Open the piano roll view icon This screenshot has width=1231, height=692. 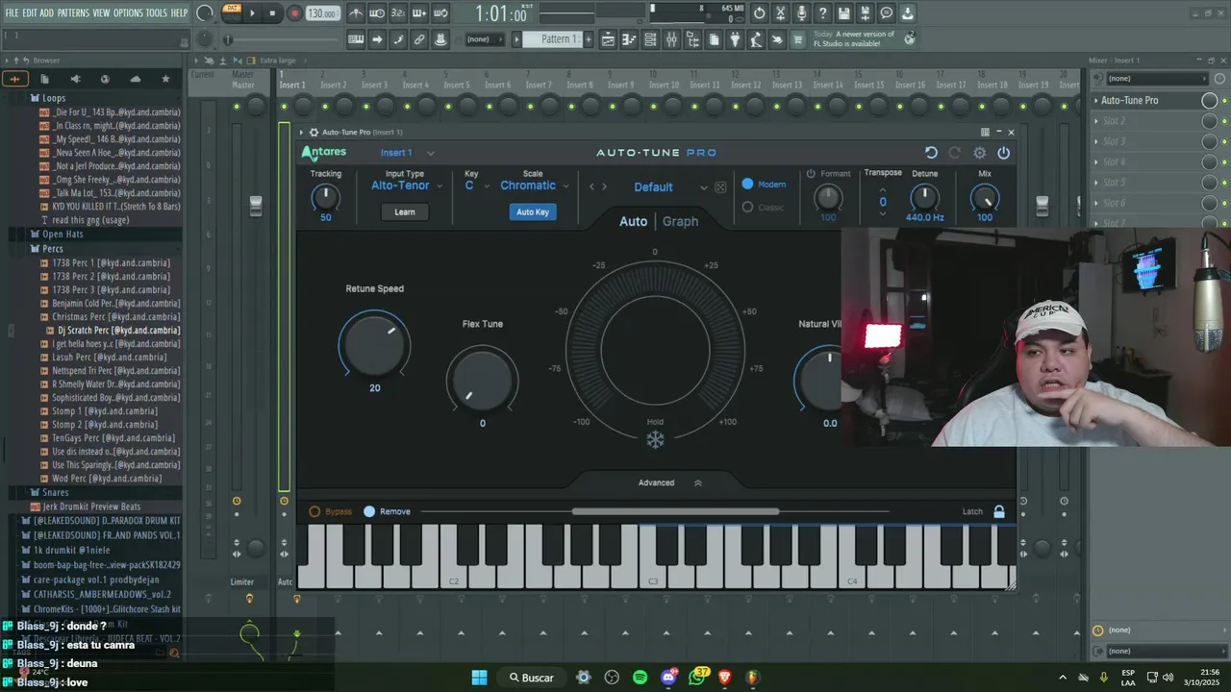629,39
